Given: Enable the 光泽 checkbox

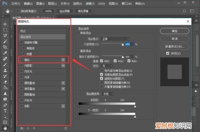Looking at the screenshot, I should (x=22, y=77).
